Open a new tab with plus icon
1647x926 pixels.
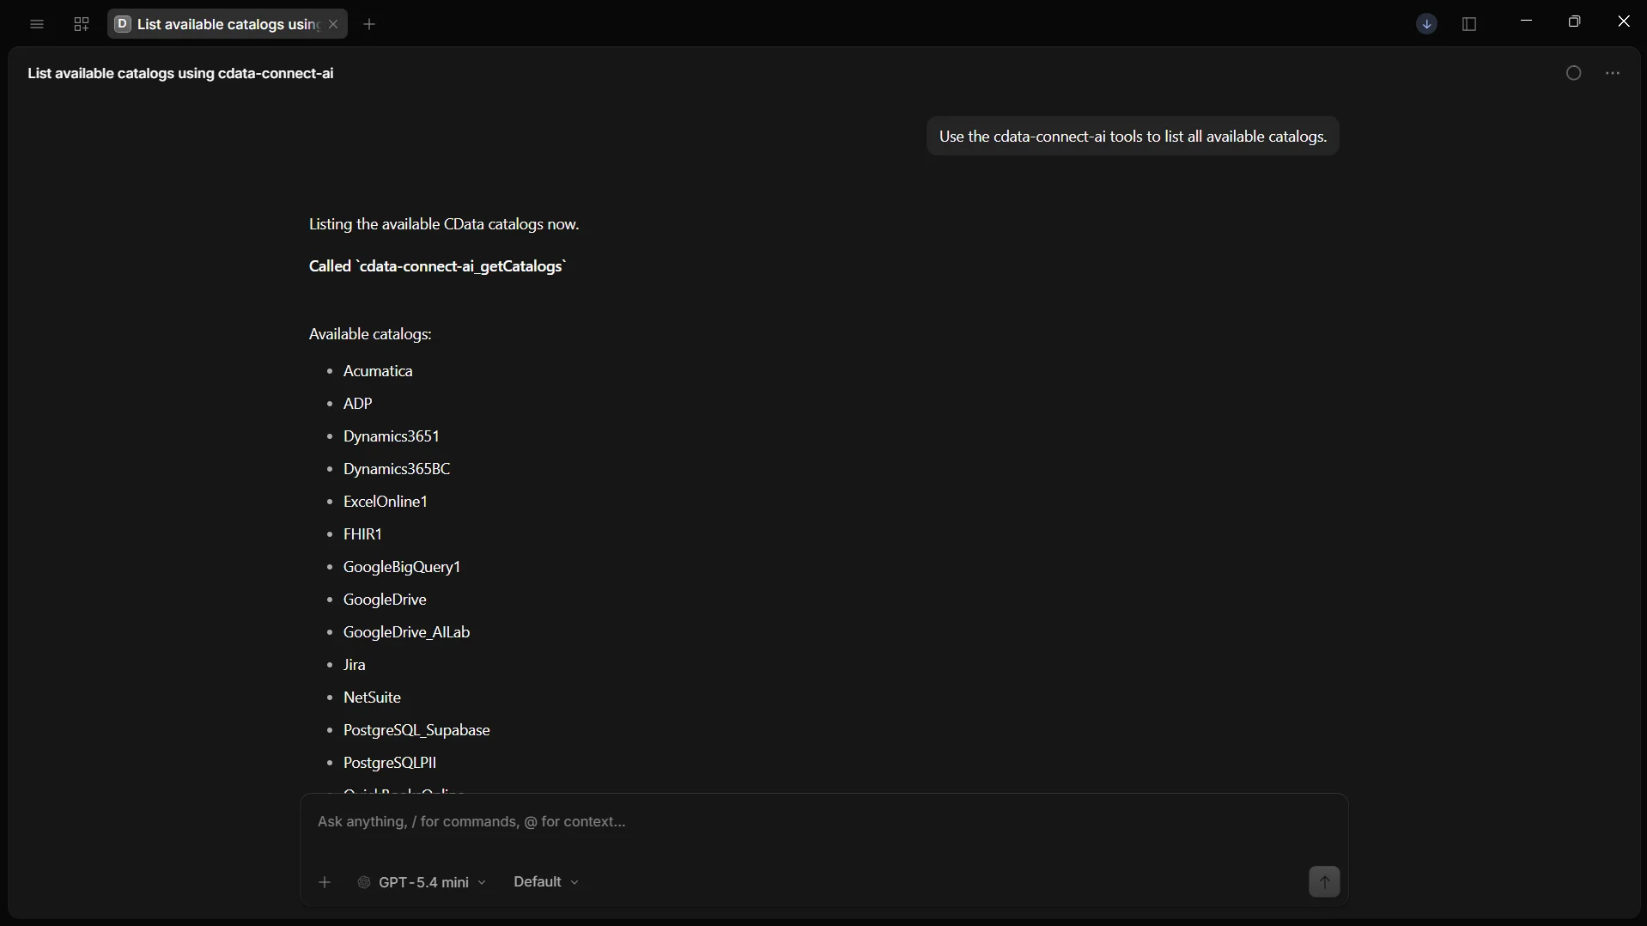tap(370, 25)
